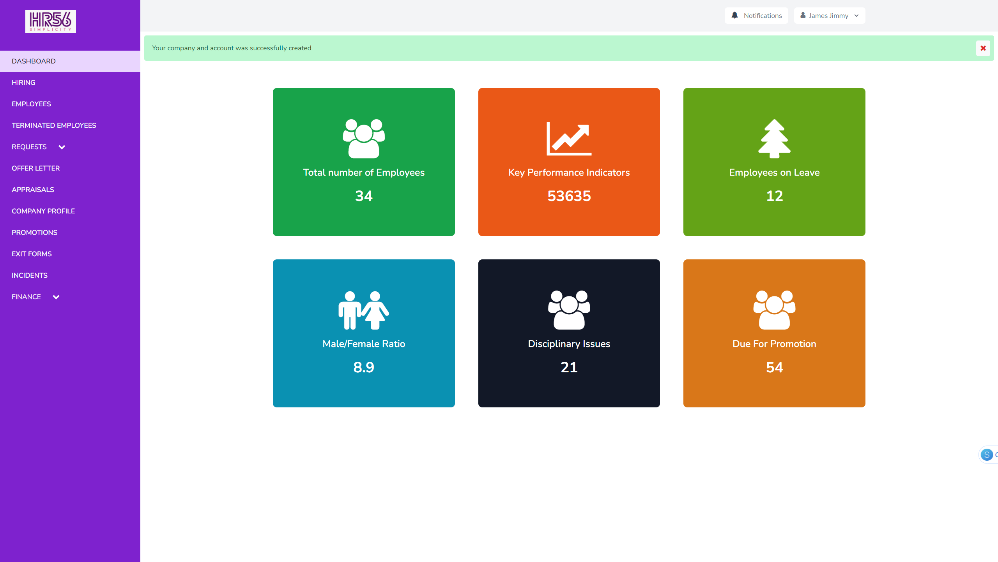
Task: Open the Incidents page
Action: point(30,275)
